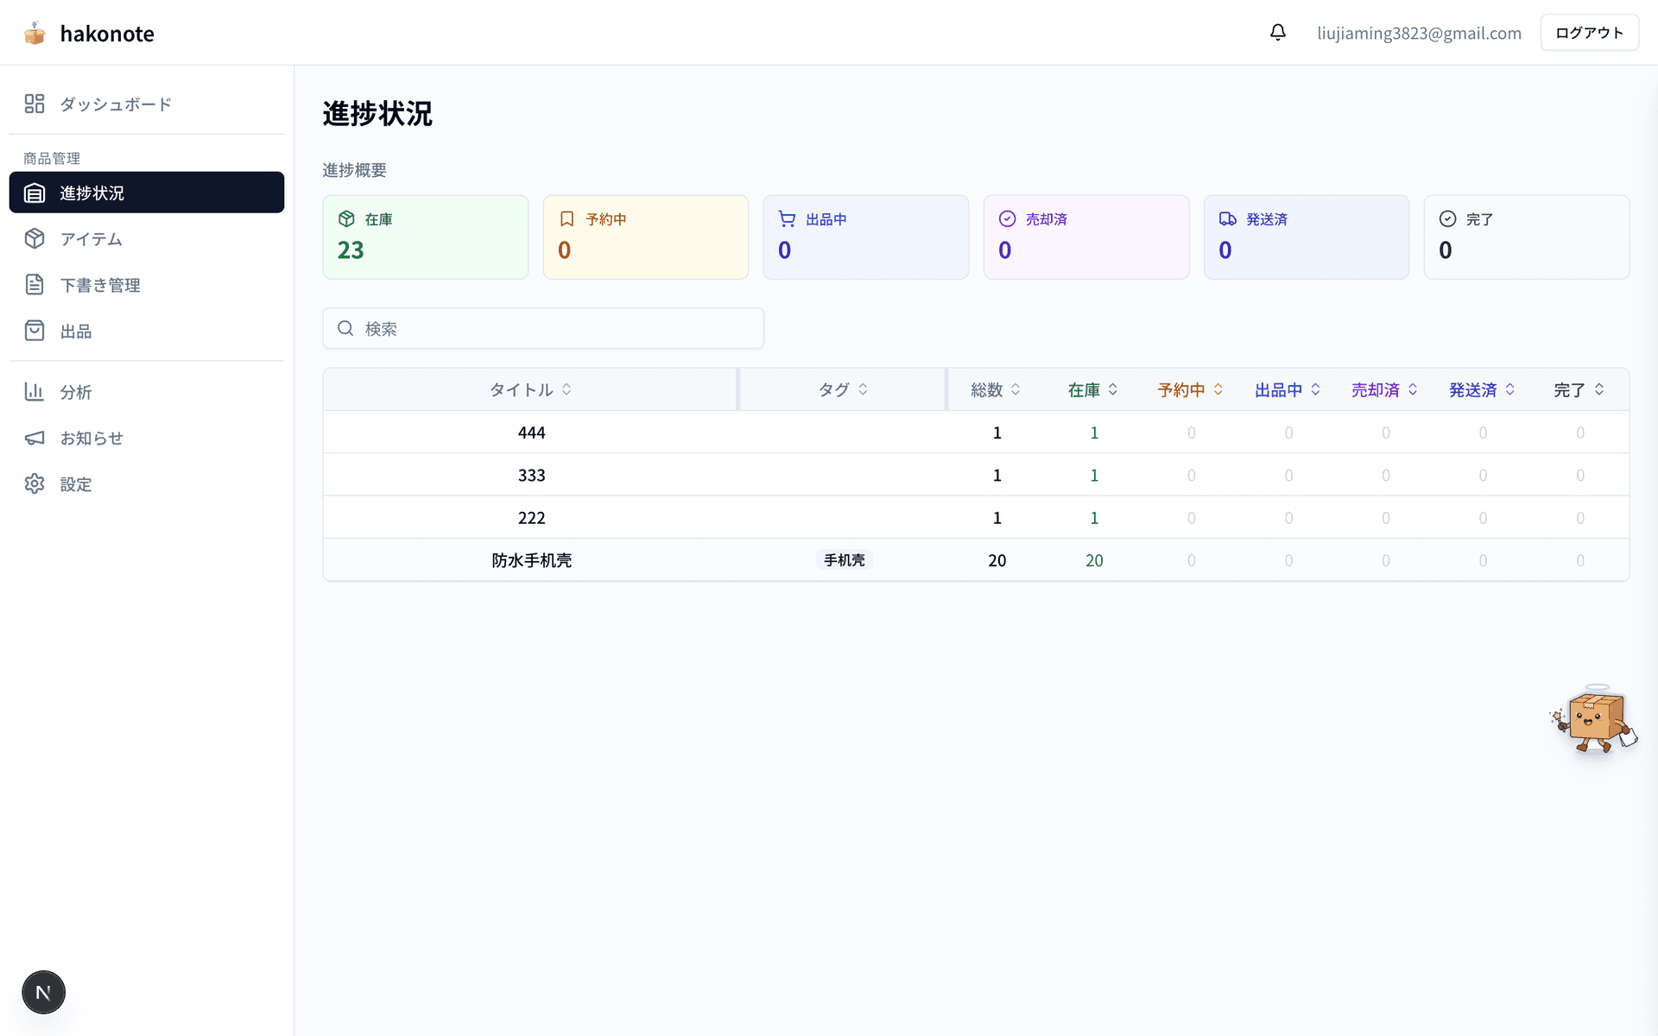The width and height of the screenshot is (1658, 1036).
Task: Click the liujiaming3823@gmail.com account link
Action: pos(1419,33)
